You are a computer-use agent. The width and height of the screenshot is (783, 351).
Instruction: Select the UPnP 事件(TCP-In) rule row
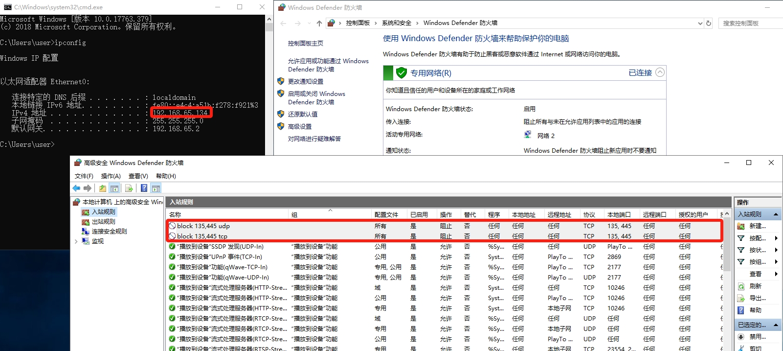(x=444, y=257)
